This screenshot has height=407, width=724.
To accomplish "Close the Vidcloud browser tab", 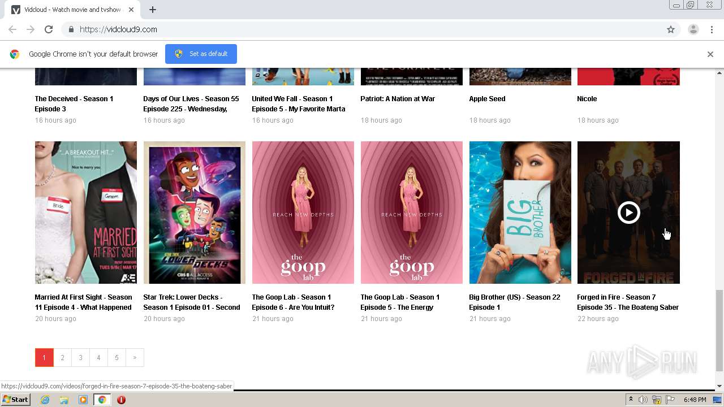I will (x=132, y=10).
